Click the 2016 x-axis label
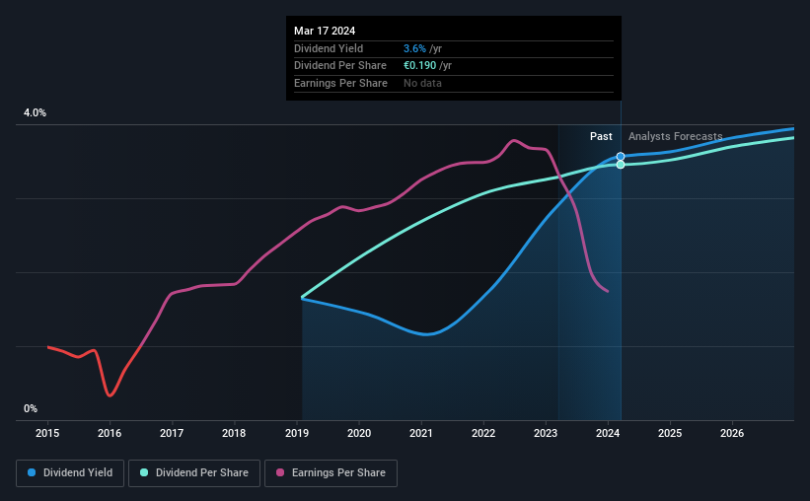The image size is (810, 501). pos(110,433)
